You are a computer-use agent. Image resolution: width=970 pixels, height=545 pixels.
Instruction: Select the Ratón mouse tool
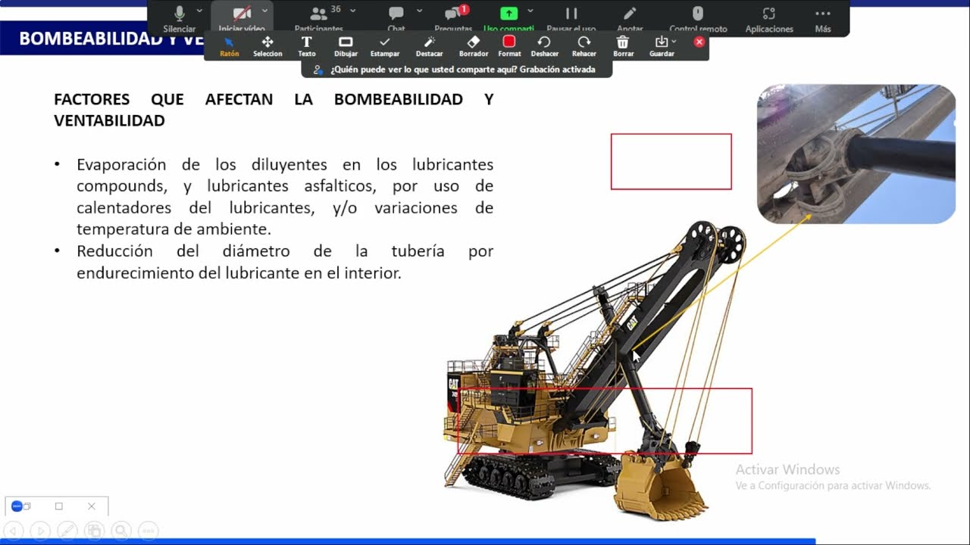(x=229, y=46)
